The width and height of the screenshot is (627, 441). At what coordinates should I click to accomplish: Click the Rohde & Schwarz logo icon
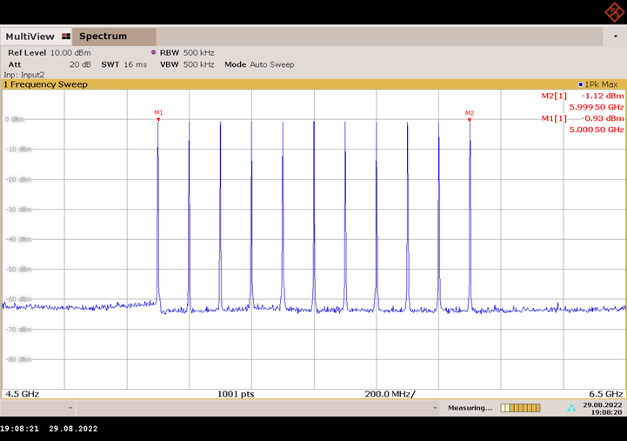coord(614,11)
